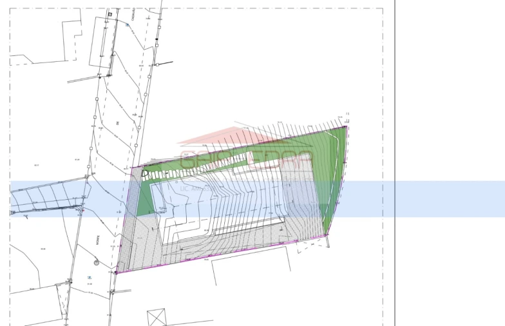Click the magenta southwest corner of the plot
505x326 pixels.
pos(116,273)
